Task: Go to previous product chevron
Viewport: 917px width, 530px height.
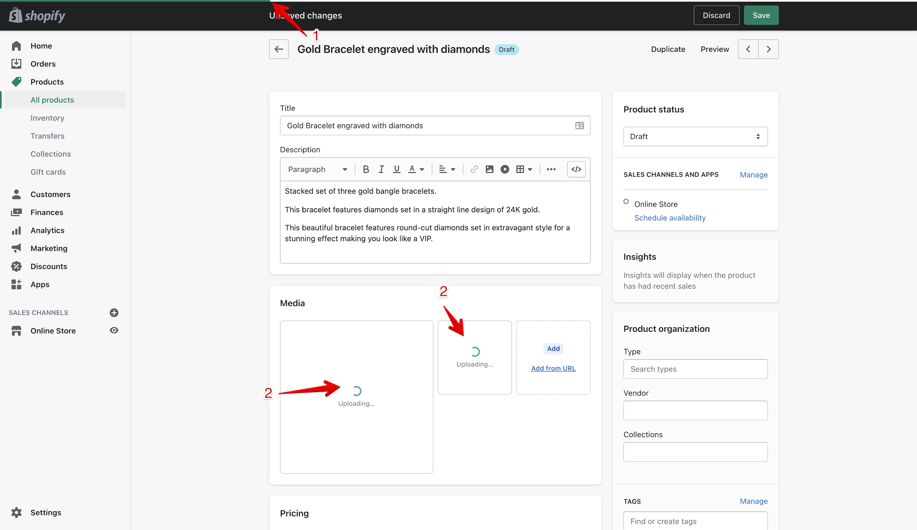Action: 748,49
